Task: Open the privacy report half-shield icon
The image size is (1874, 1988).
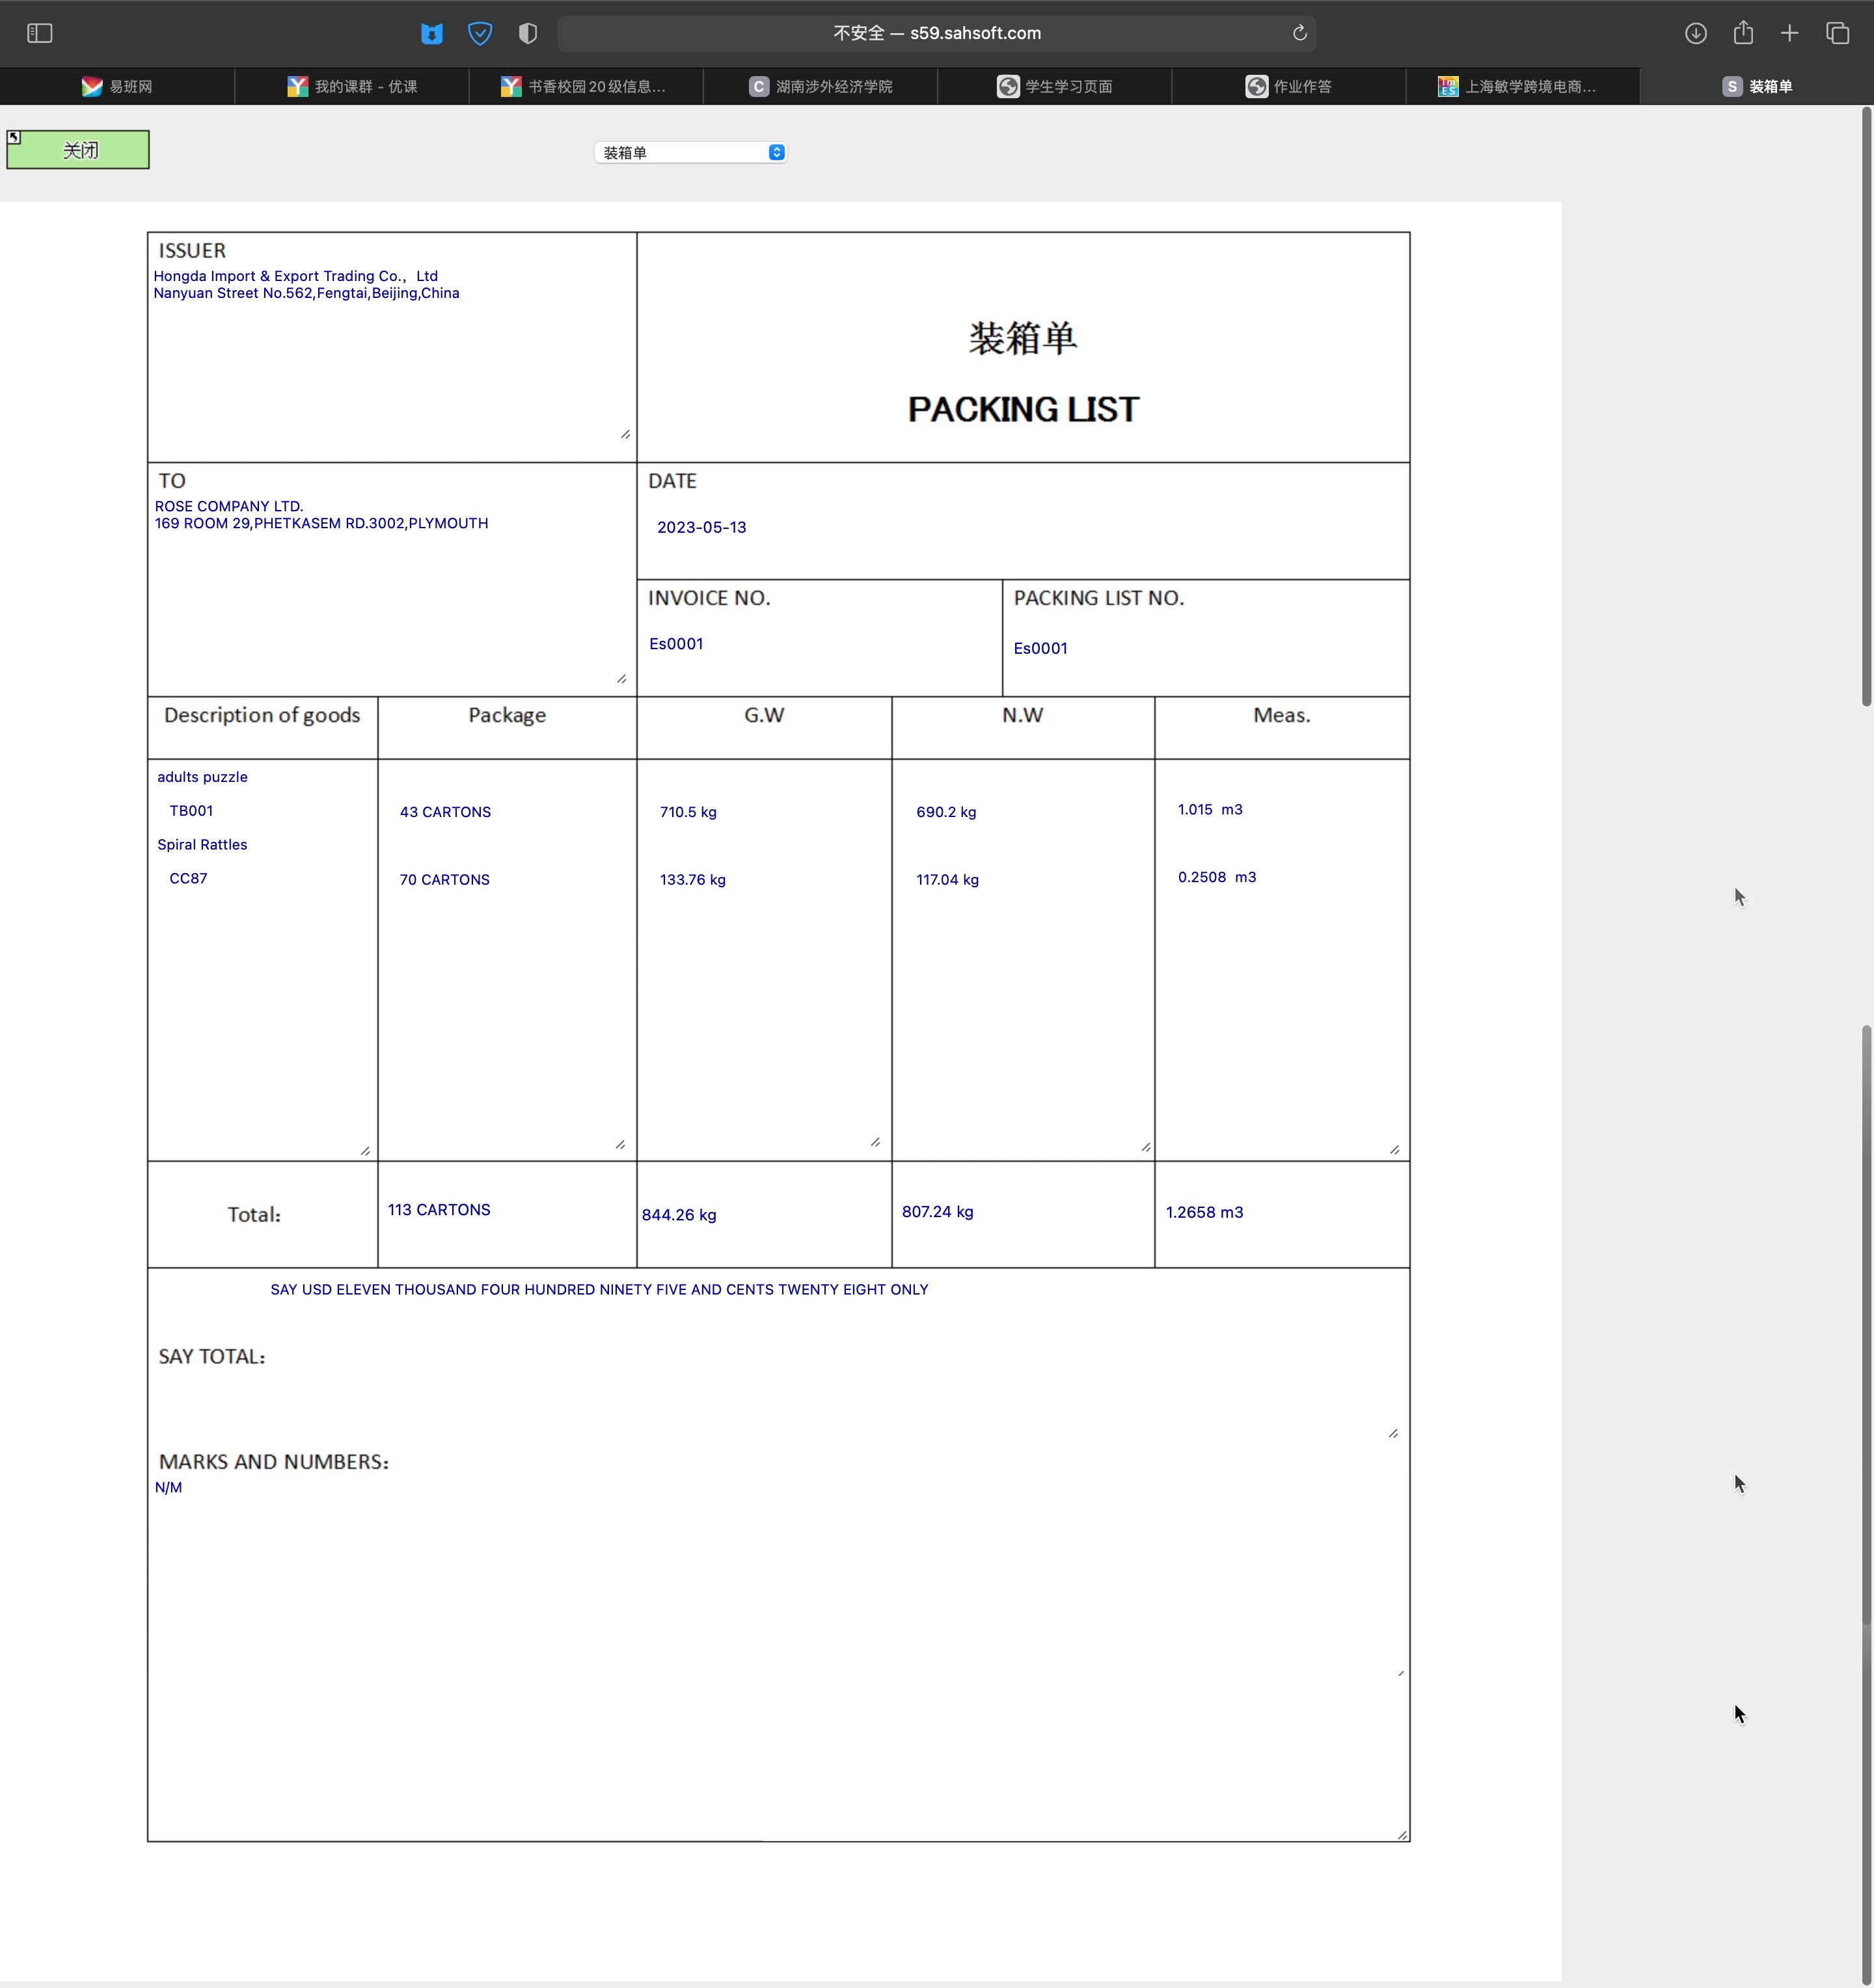Action: pyautogui.click(x=528, y=33)
